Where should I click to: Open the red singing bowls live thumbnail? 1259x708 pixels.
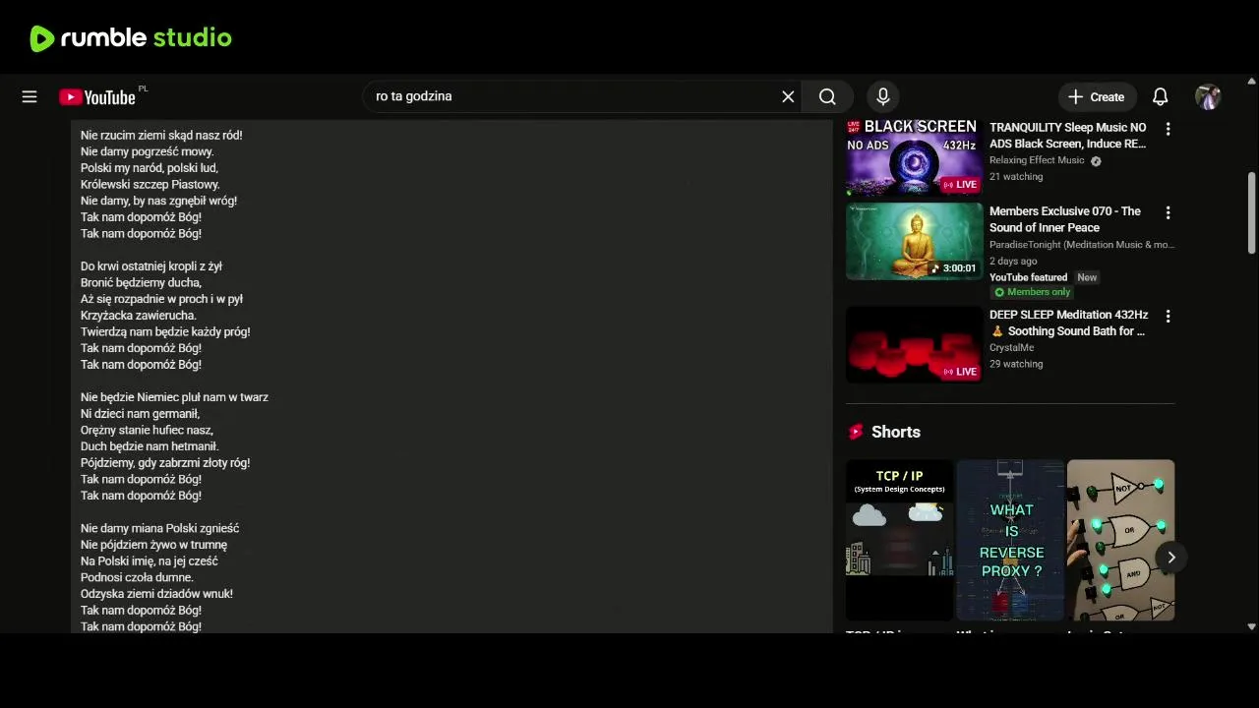(914, 344)
